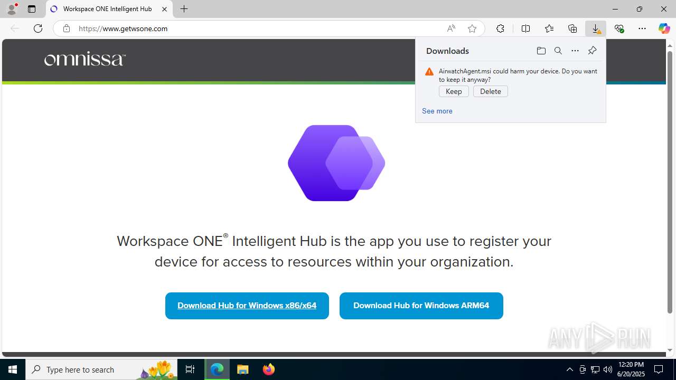Click the scrollbar up arrow
The width and height of the screenshot is (676, 380).
670,45
